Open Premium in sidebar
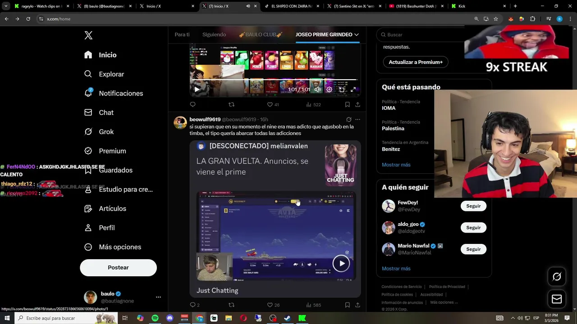This screenshot has width=577, height=324. 105,151
